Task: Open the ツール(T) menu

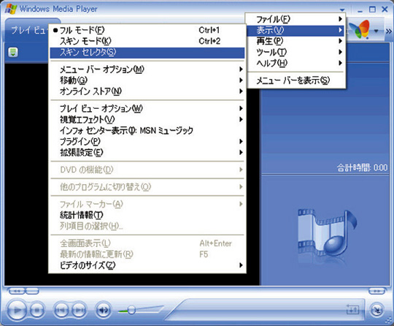Action: [296, 52]
